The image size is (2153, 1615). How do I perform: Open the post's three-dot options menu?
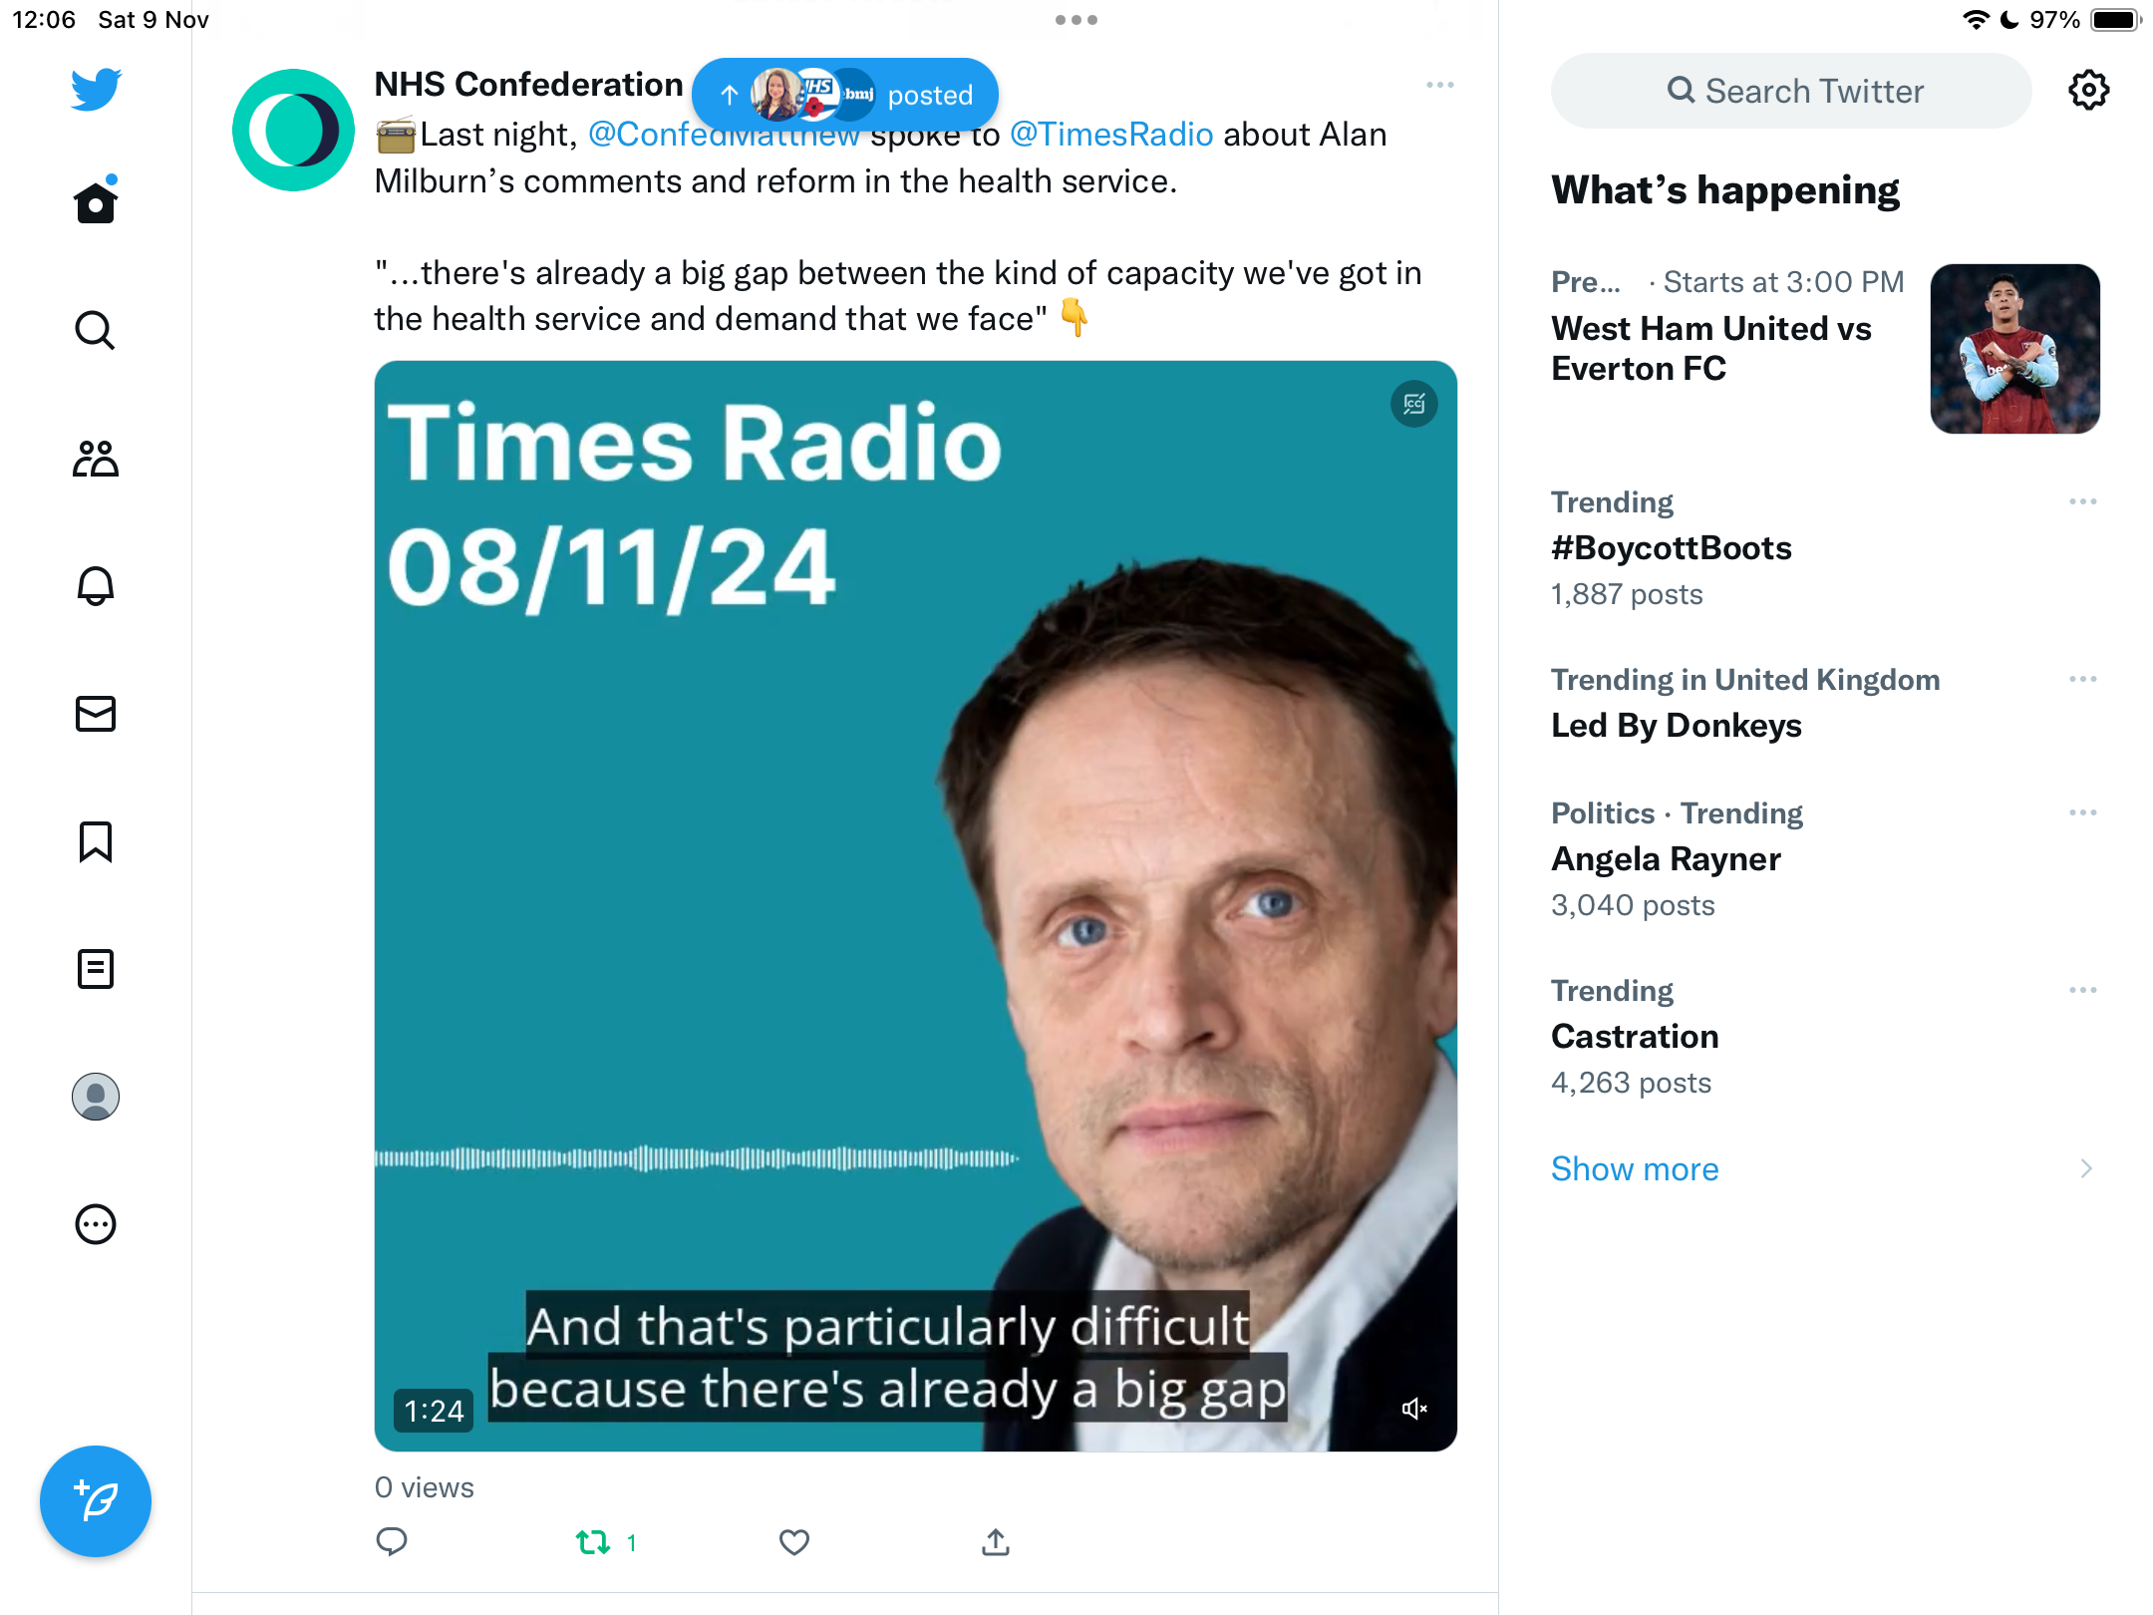[1440, 85]
